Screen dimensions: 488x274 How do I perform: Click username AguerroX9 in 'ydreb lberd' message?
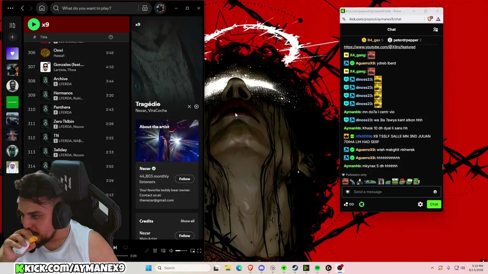point(366,63)
